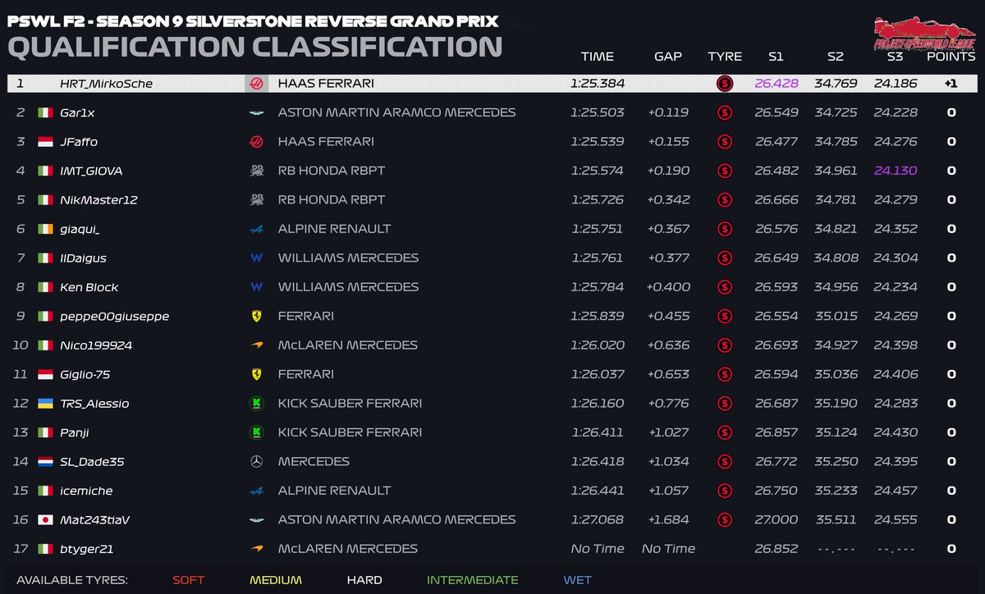Select the McLaren logo in btyger21's row
Image resolution: width=985 pixels, height=594 pixels.
click(x=256, y=549)
